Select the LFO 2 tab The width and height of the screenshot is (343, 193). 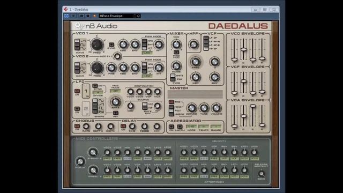click(x=86, y=109)
